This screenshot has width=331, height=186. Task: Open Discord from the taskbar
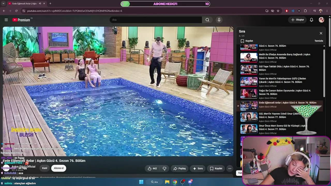pyautogui.click(x=190, y=182)
